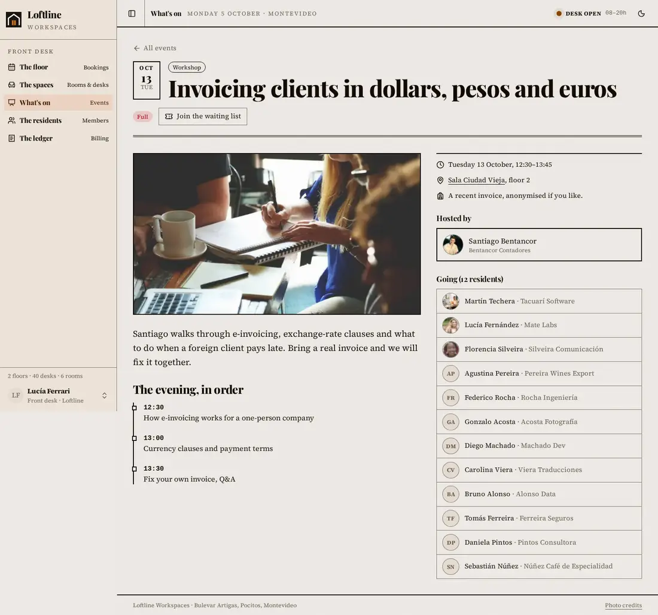The image size is (658, 615).
Task: Click the orange desk open status dot
Action: coord(559,13)
